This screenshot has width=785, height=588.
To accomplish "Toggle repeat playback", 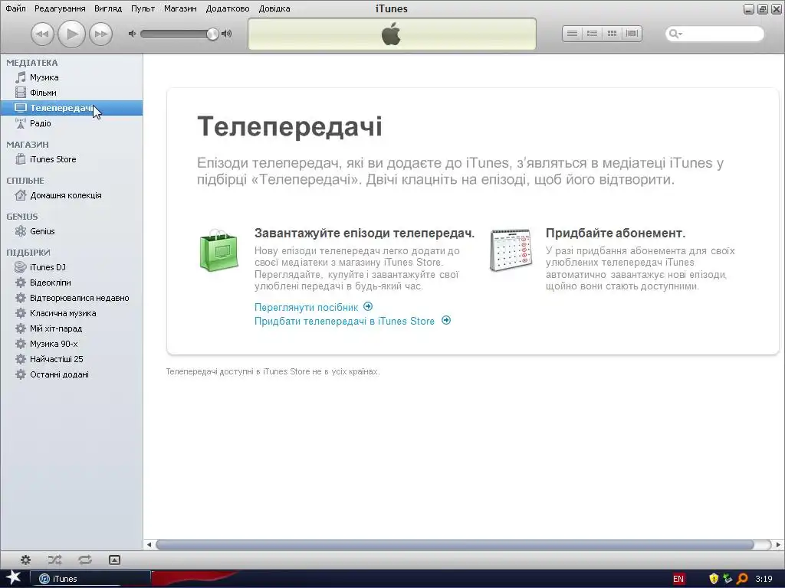I will point(84,560).
